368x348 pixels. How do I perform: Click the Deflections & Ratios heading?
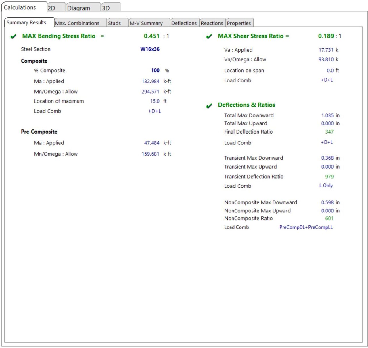tap(246, 105)
